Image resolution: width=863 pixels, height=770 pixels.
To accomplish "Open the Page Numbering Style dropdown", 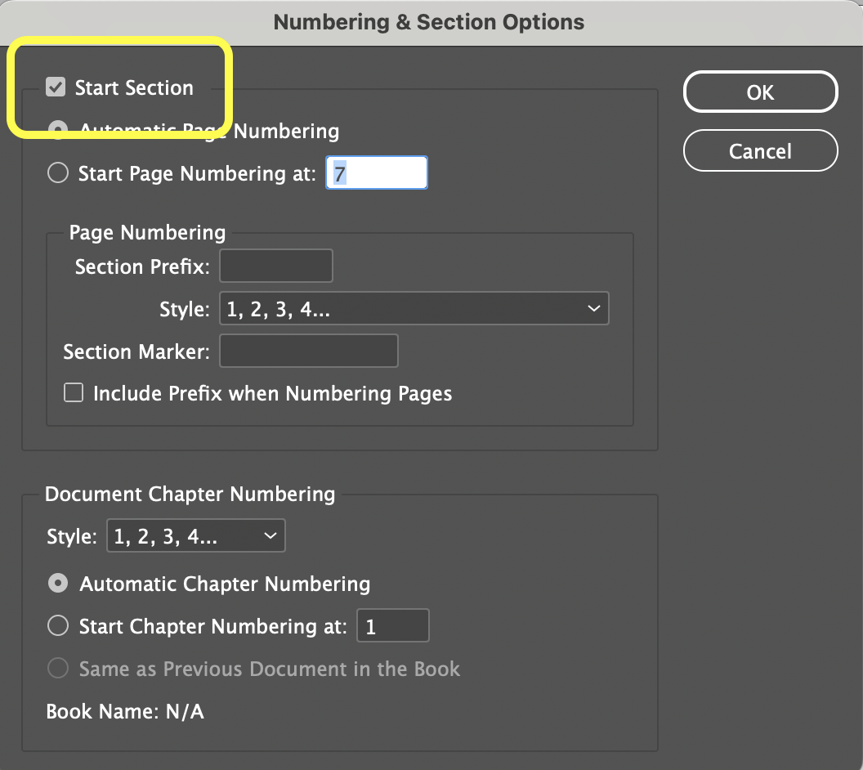I will coord(414,309).
